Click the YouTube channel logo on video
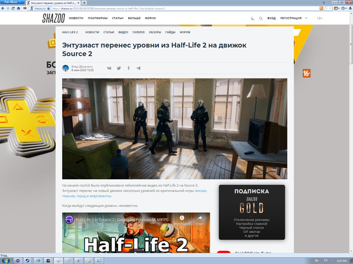353x264 pixels. [x=69, y=219]
